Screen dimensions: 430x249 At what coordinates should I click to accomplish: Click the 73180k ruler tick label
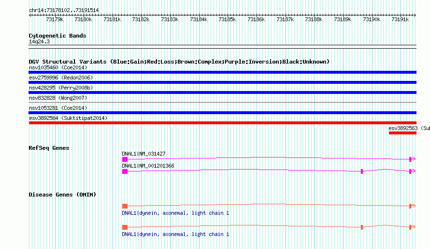click(83, 19)
